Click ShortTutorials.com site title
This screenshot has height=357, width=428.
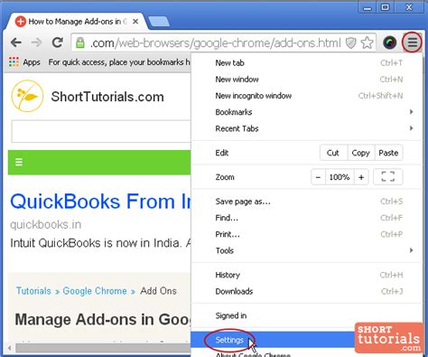(107, 97)
